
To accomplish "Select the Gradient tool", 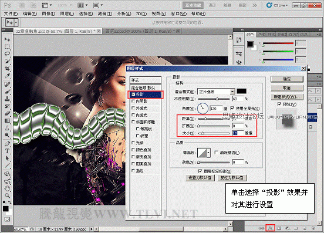I will pos(7,121).
